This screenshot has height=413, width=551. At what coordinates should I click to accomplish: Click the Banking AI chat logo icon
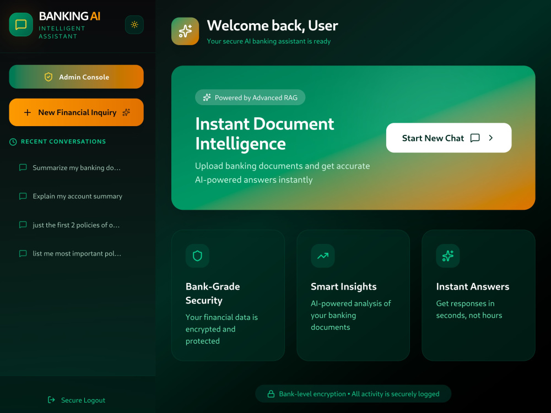21,25
